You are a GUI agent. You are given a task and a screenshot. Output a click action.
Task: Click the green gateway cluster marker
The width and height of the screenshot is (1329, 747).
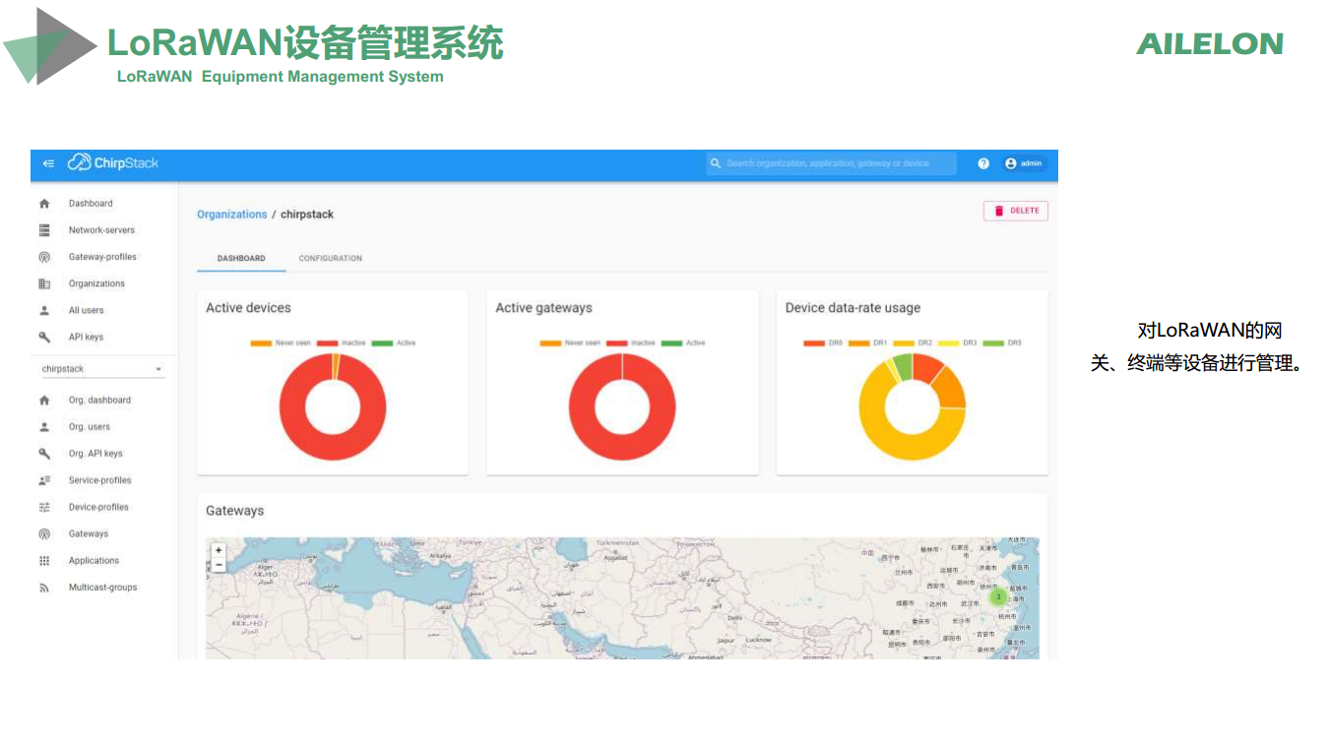pos(998,596)
